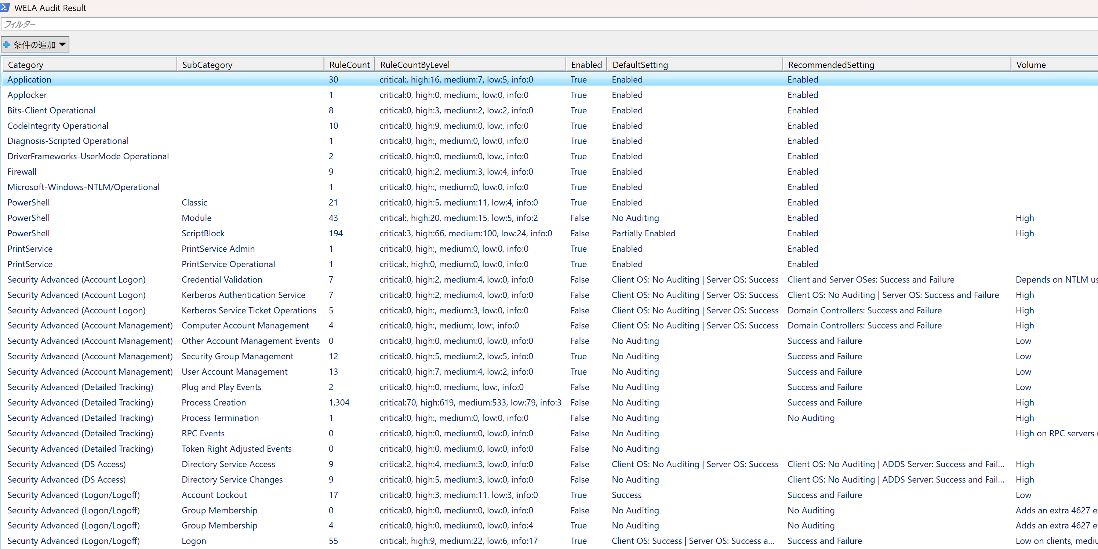Image resolution: width=1098 pixels, height=549 pixels.
Task: Select the Applocker row
Action: point(27,95)
